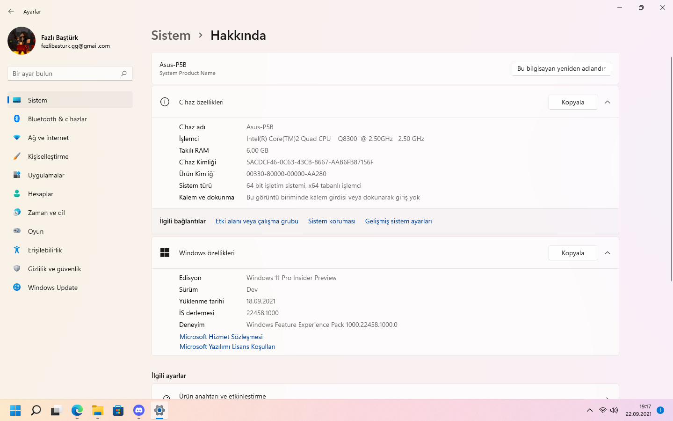Open the notification badge in system tray
Viewport: 673px width, 421px height.
click(660, 410)
